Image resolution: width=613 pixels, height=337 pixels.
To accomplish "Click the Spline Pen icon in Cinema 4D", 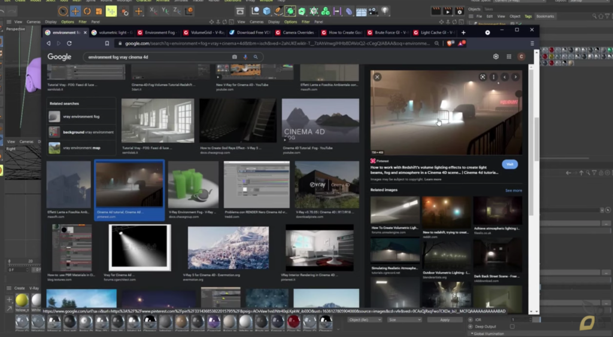I will coord(278,11).
